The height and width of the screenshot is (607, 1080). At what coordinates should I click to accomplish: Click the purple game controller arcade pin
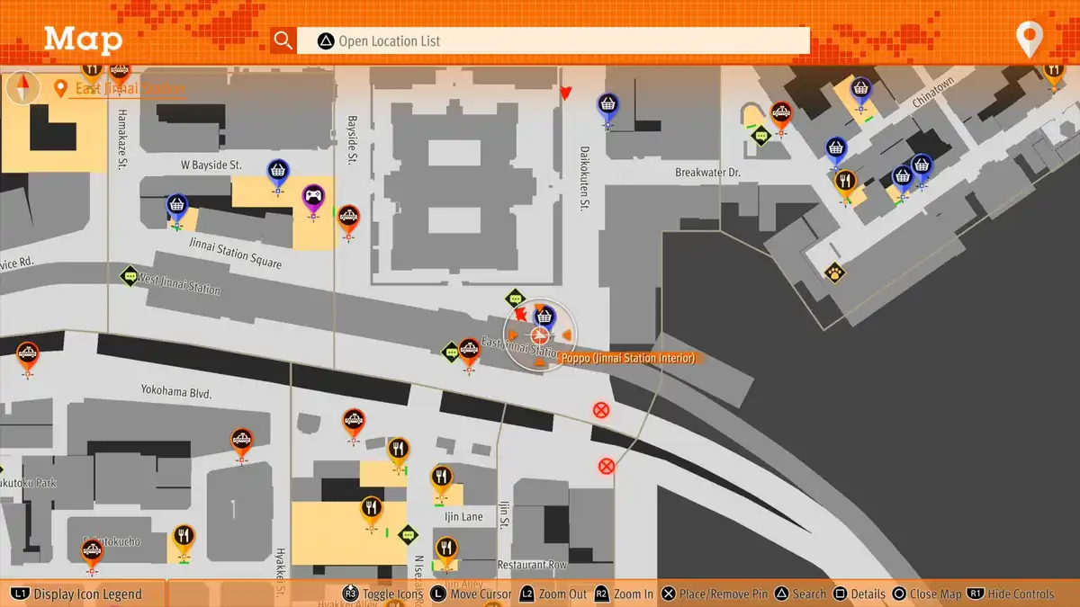tap(312, 198)
